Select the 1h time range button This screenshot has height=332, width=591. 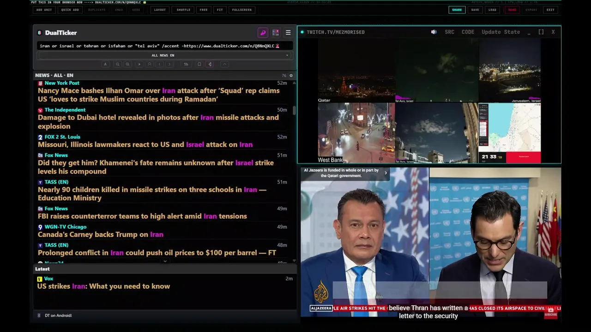pyautogui.click(x=186, y=64)
